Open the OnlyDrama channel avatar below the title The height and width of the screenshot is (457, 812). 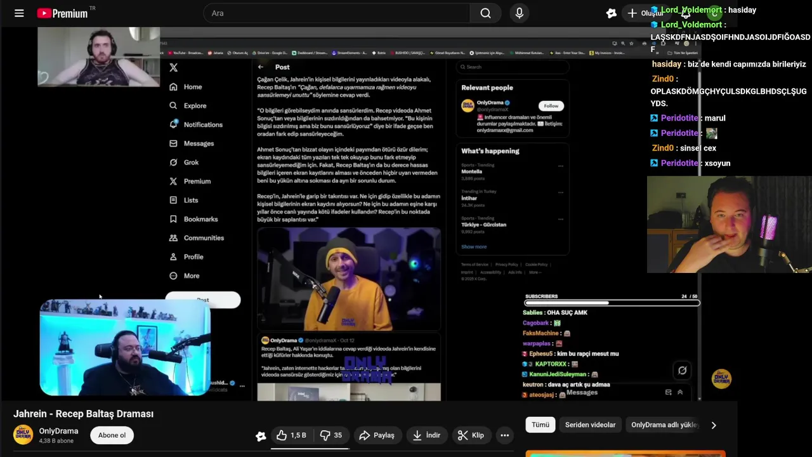coord(23,435)
